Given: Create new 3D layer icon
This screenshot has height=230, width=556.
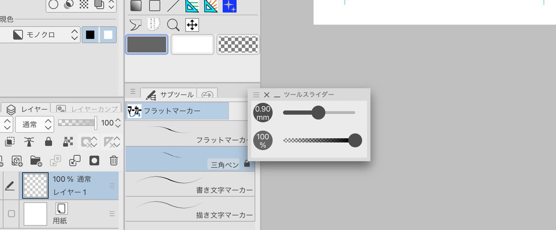Looking at the screenshot, I should 17,160.
